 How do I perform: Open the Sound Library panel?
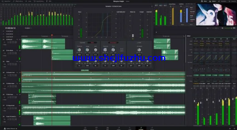click(39, 1)
